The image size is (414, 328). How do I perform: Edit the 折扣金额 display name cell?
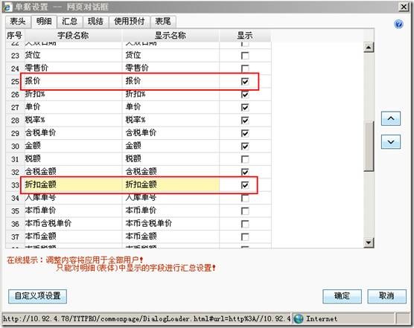[171, 184]
